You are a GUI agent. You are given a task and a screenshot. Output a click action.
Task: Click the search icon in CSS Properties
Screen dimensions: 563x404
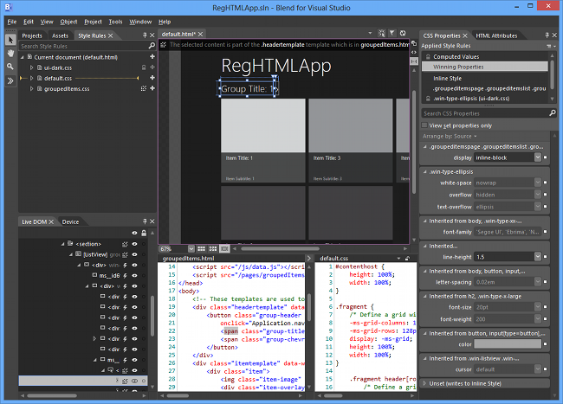click(553, 113)
